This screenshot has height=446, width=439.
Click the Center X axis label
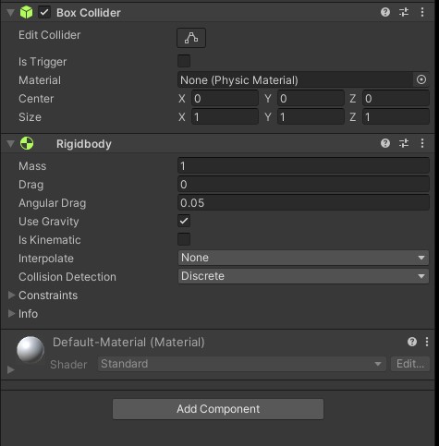click(x=182, y=99)
